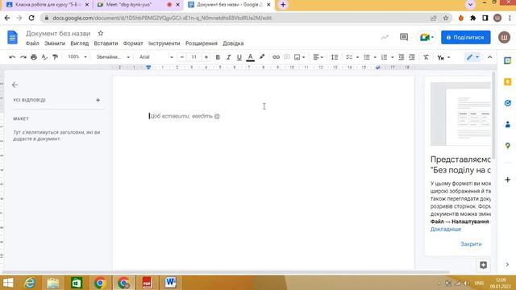This screenshot has width=516, height=290.
Task: Open the paragraph style dropdown
Action: 113,57
